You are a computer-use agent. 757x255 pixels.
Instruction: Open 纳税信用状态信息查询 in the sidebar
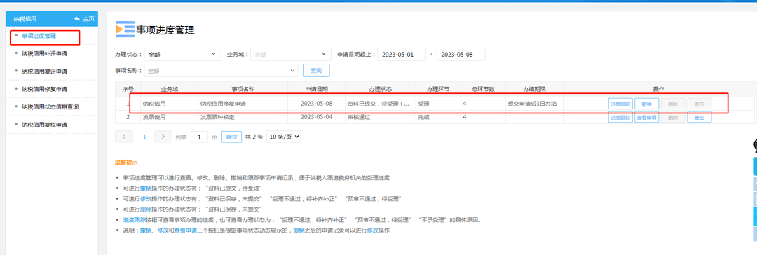click(50, 106)
